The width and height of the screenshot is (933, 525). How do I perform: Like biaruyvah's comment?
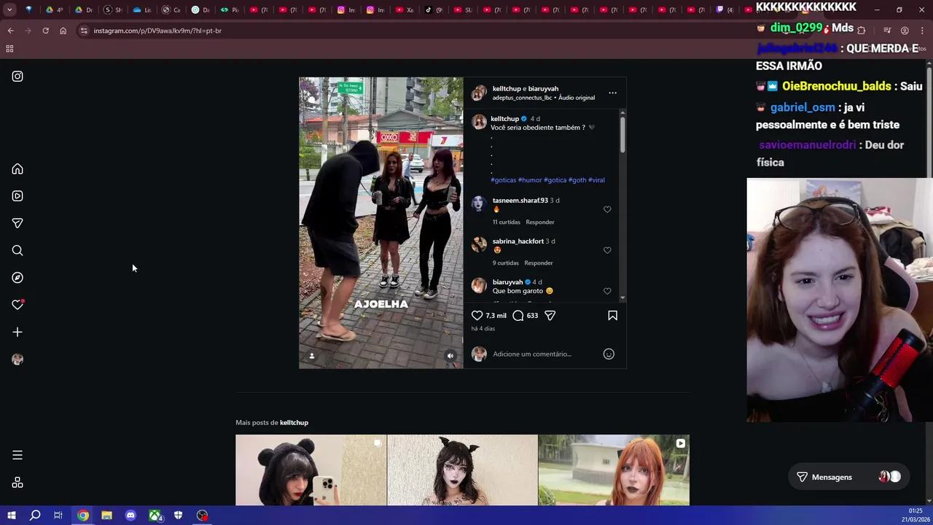(x=607, y=291)
